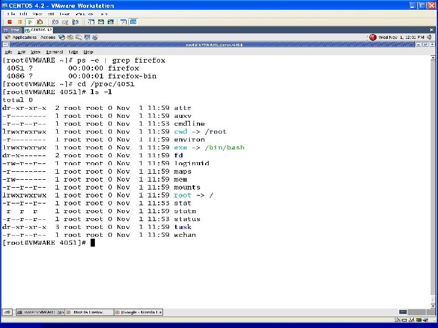The height and width of the screenshot is (328, 438).
Task: Close the gnome terminal window
Action: pos(432,44)
